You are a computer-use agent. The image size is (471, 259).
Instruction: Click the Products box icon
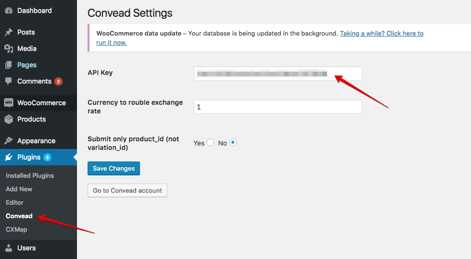pyautogui.click(x=9, y=119)
